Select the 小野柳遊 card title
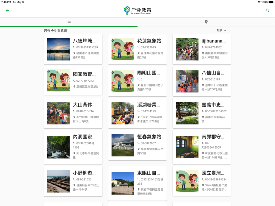Viewport: 275px width, 206px height. 84,173
